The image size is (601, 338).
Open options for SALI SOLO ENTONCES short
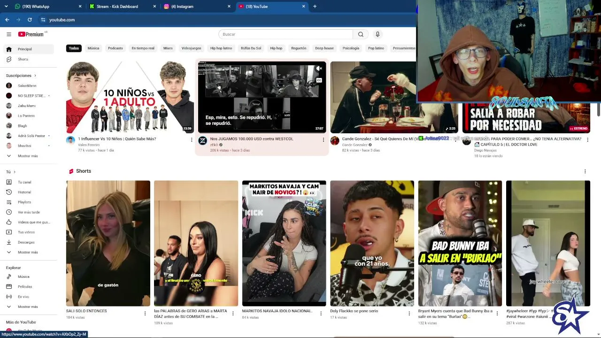point(145,313)
